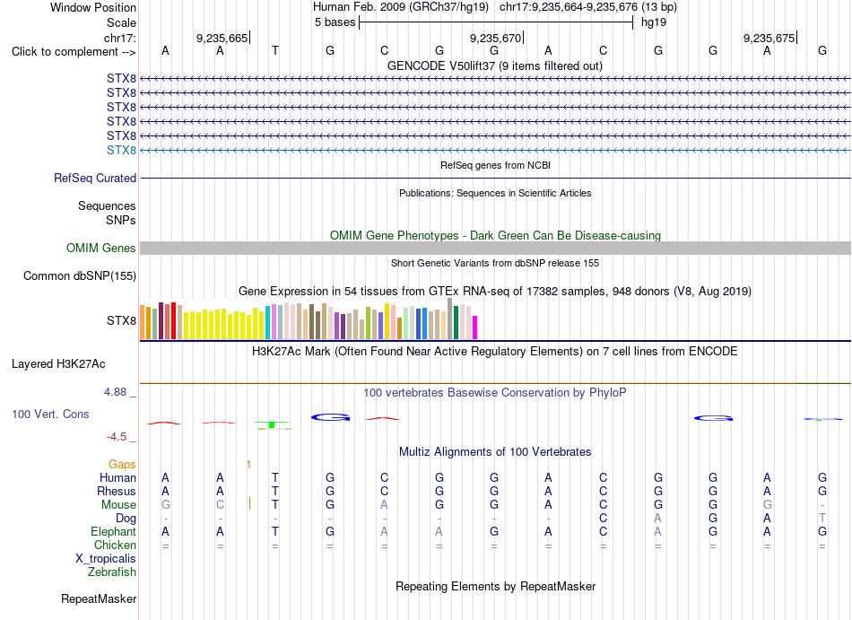Click STX8 label beside the GTEx bar chart

pos(121,320)
